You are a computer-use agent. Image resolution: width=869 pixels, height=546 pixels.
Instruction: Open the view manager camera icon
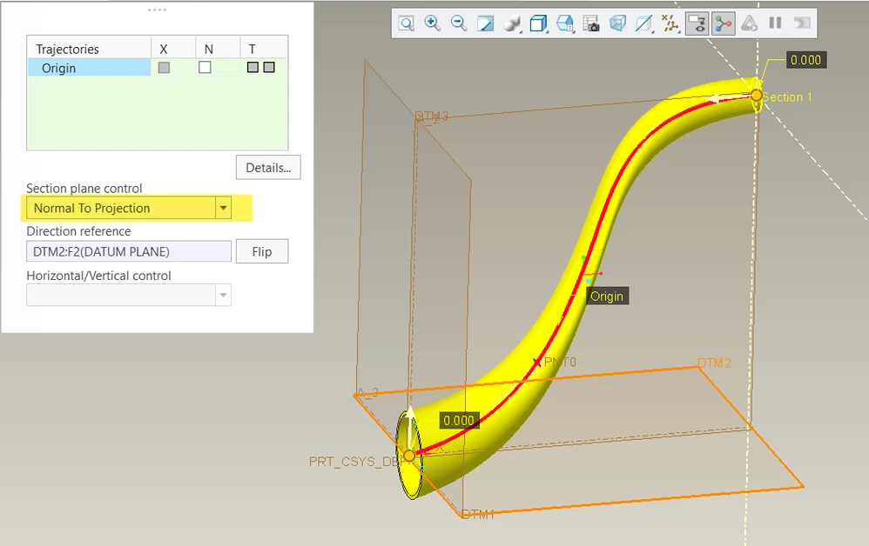click(x=591, y=23)
